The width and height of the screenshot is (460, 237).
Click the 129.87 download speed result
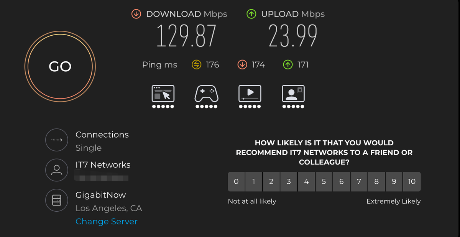(186, 36)
